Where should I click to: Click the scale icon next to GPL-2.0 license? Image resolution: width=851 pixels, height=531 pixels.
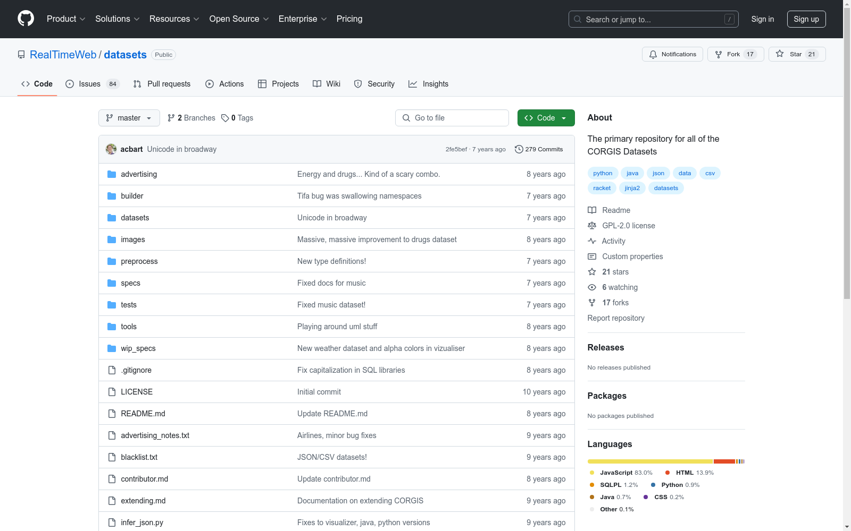coord(592,226)
